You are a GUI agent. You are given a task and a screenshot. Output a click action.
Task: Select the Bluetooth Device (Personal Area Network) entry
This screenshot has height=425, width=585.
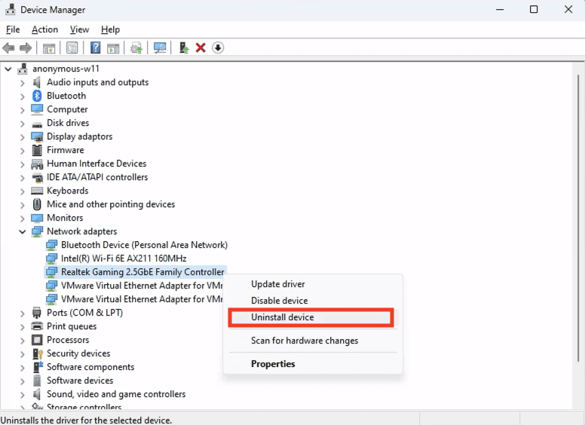click(144, 245)
